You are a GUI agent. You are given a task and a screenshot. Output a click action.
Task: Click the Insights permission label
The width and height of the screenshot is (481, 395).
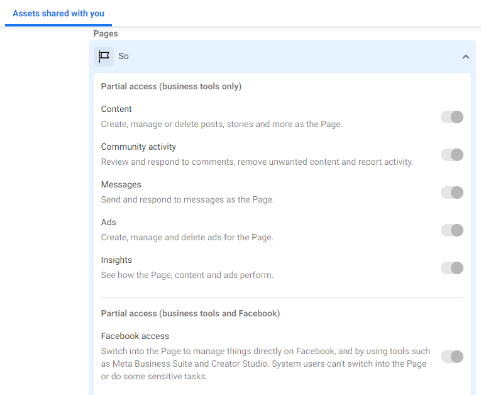pyautogui.click(x=116, y=260)
